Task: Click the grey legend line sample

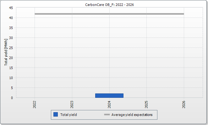Action: [107, 115]
